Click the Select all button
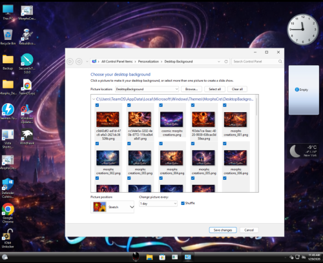Image resolution: width=323 pixels, height=263 pixels. click(x=214, y=89)
